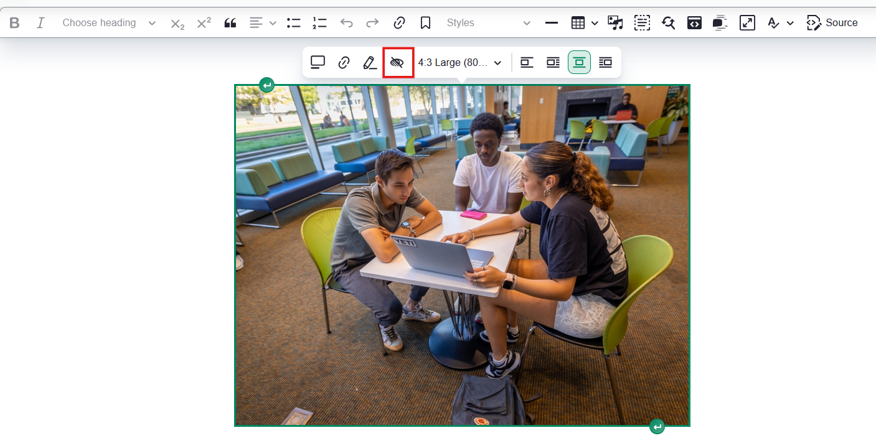Toggle image caption in balloon toolbar
Screen dimensions: 876x443
(318, 62)
